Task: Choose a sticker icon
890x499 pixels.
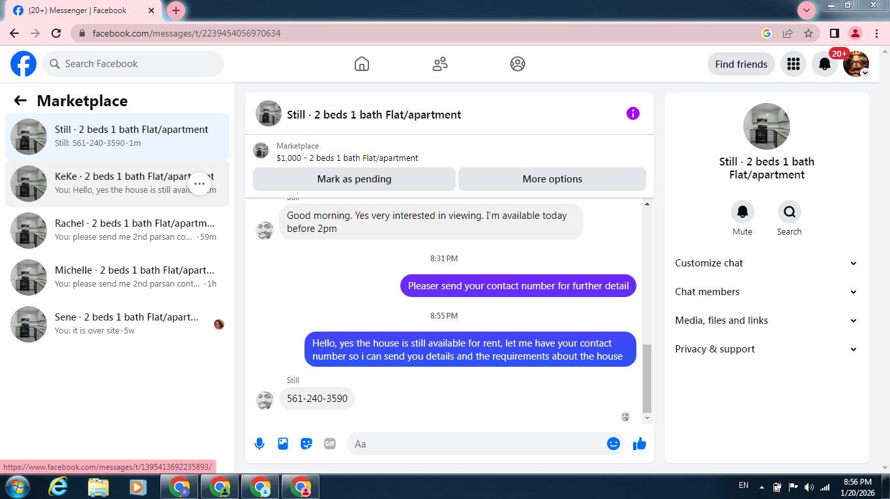Action: coord(306,444)
